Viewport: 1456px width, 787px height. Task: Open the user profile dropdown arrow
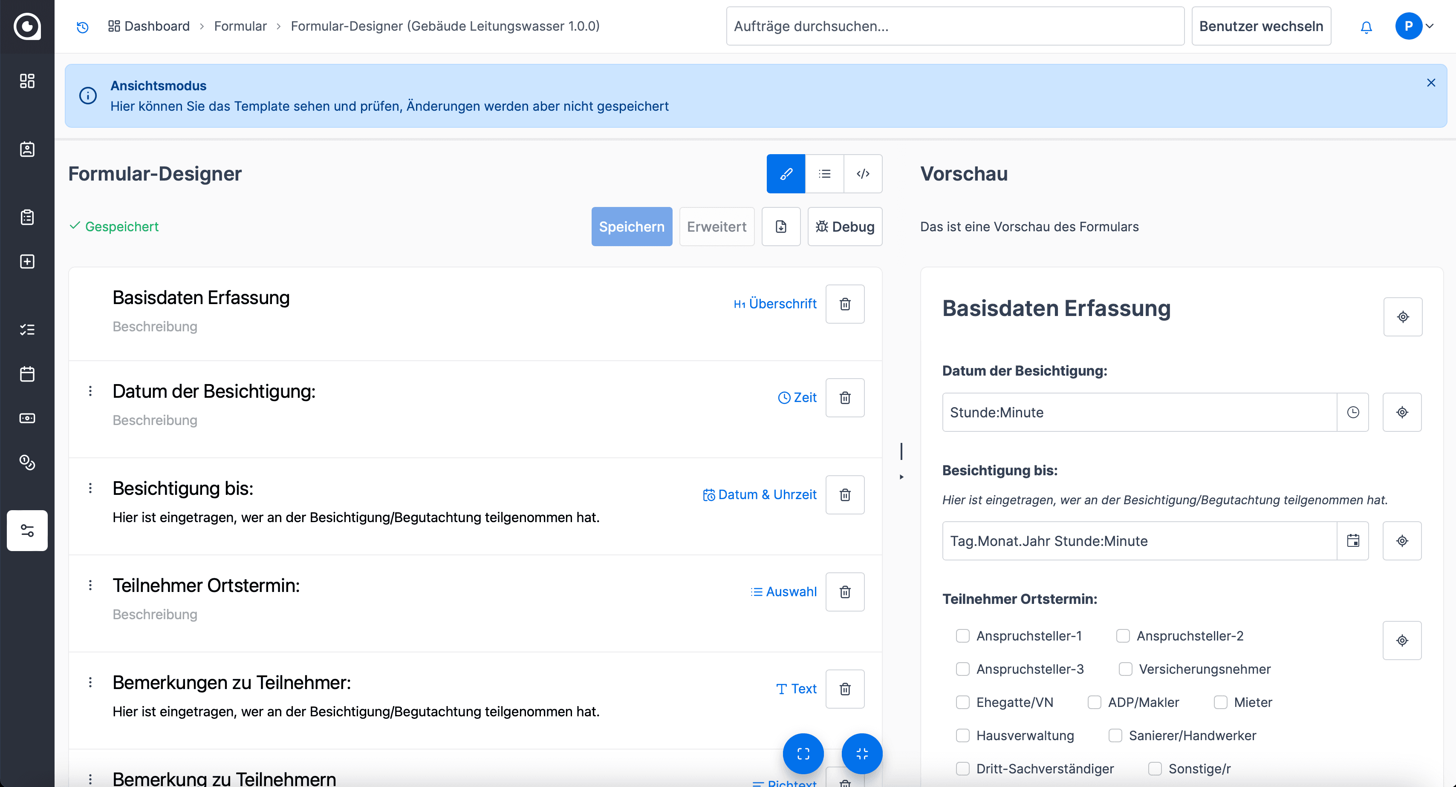[1430, 26]
